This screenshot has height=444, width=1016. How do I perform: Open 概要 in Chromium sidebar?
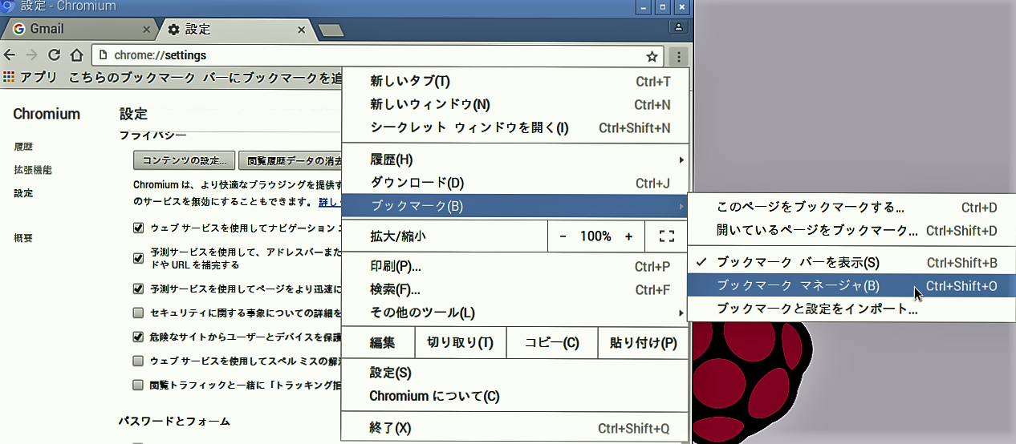pos(23,238)
